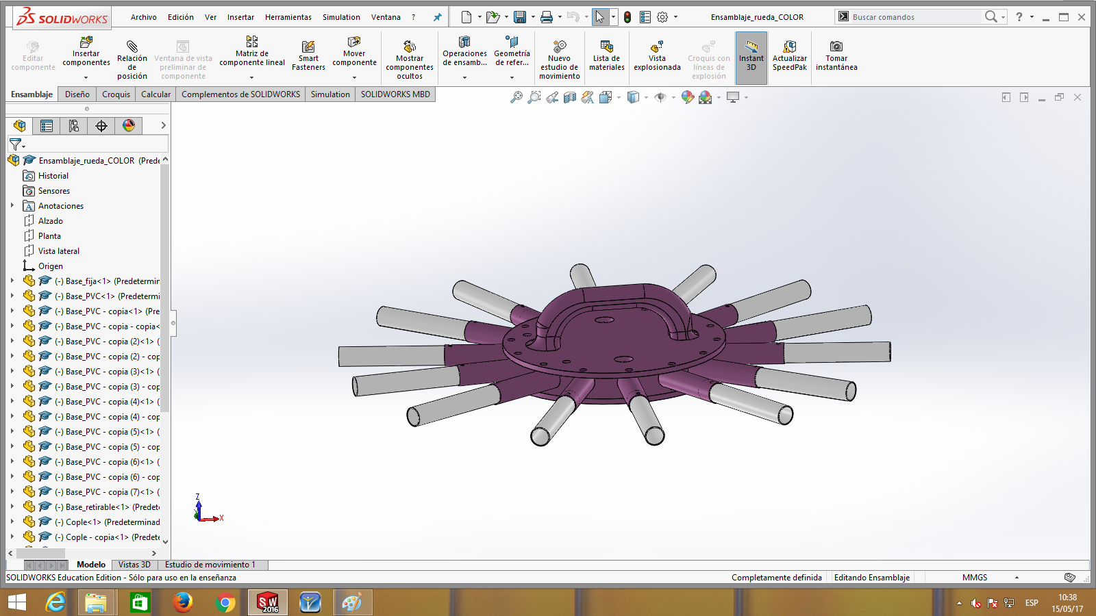
Task: Open the Edición menu
Action: point(181,17)
